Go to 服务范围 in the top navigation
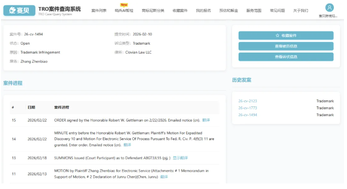The height and width of the screenshot is (189, 347). [x=254, y=11]
